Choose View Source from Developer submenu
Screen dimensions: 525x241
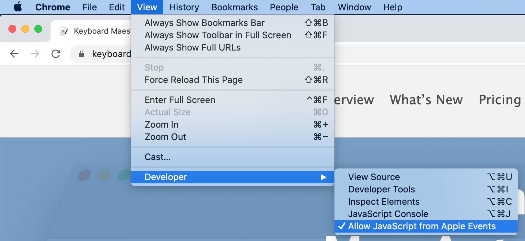tap(374, 177)
